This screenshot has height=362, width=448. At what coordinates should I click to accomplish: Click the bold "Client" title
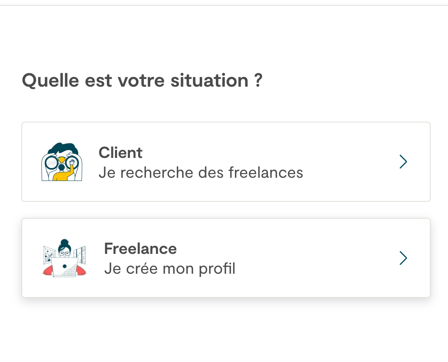[x=121, y=153]
